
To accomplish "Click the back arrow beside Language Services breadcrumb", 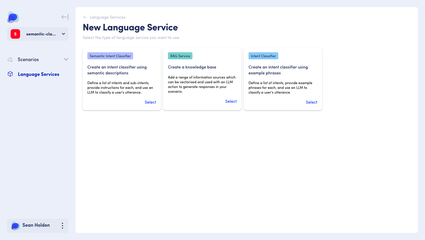I will [x=85, y=17].
